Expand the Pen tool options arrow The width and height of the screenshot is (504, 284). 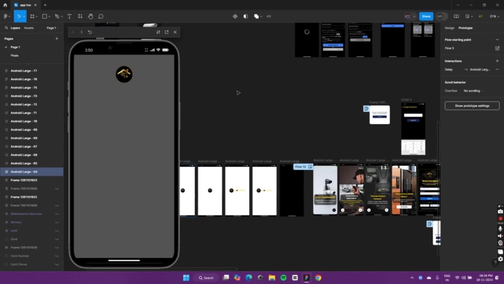[61, 17]
